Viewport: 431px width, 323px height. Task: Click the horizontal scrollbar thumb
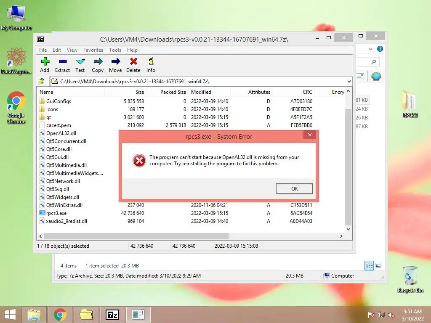137,236
